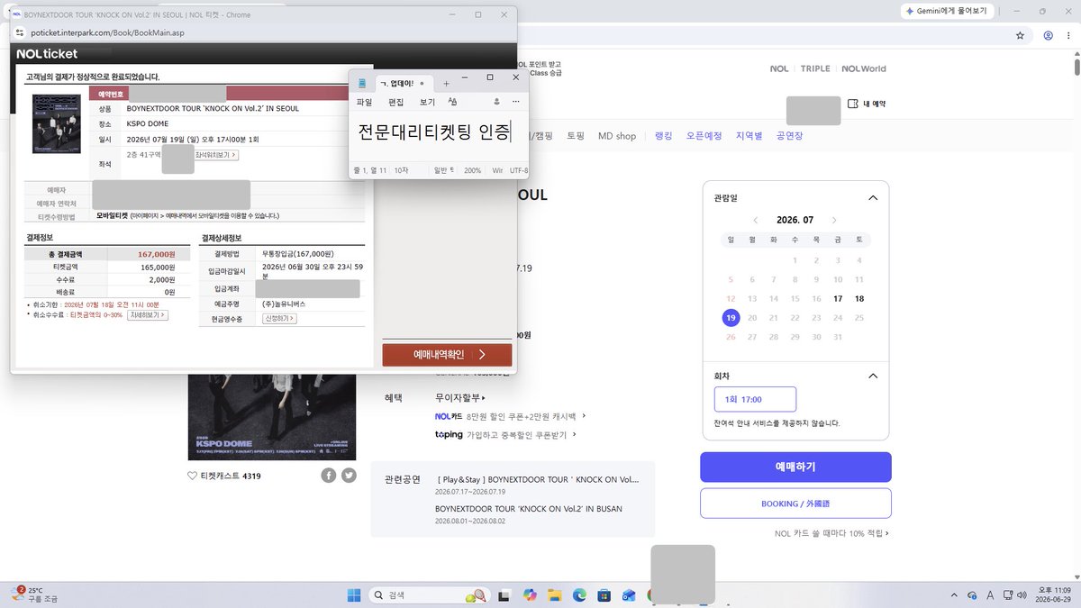Open the NOL카드 8만원 할인 쿠폰 link
The image size is (1081, 608).
click(510, 416)
